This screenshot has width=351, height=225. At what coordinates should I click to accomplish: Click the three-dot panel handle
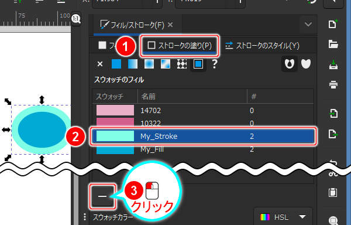pos(85,217)
